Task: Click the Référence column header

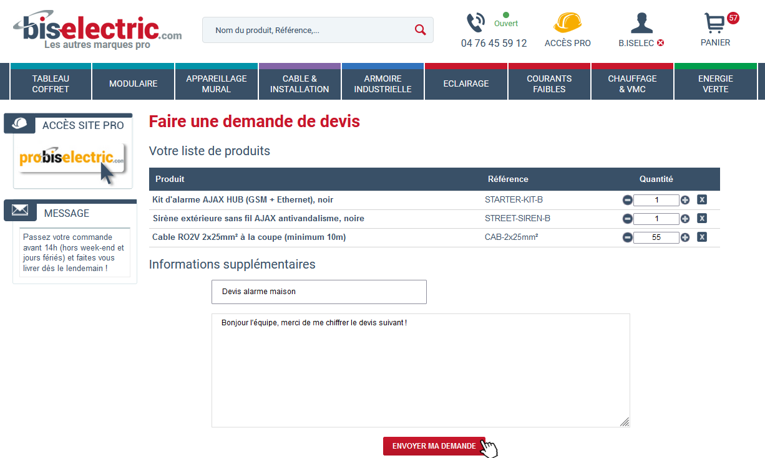Action: coord(508,179)
